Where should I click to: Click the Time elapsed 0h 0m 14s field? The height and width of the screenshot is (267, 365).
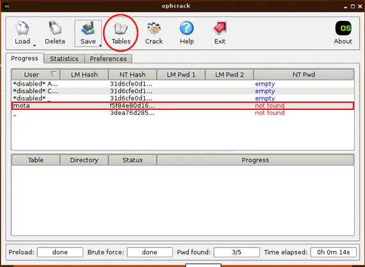[x=334, y=252]
